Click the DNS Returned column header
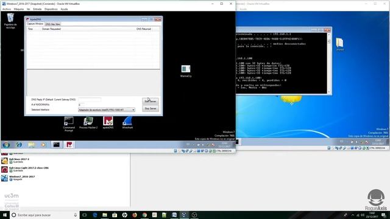 click(x=144, y=29)
